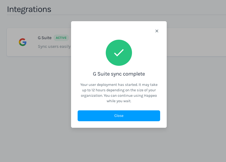Screen dimensions: 226x162
Task: Close the dialog with the X icon
Action: tap(157, 31)
